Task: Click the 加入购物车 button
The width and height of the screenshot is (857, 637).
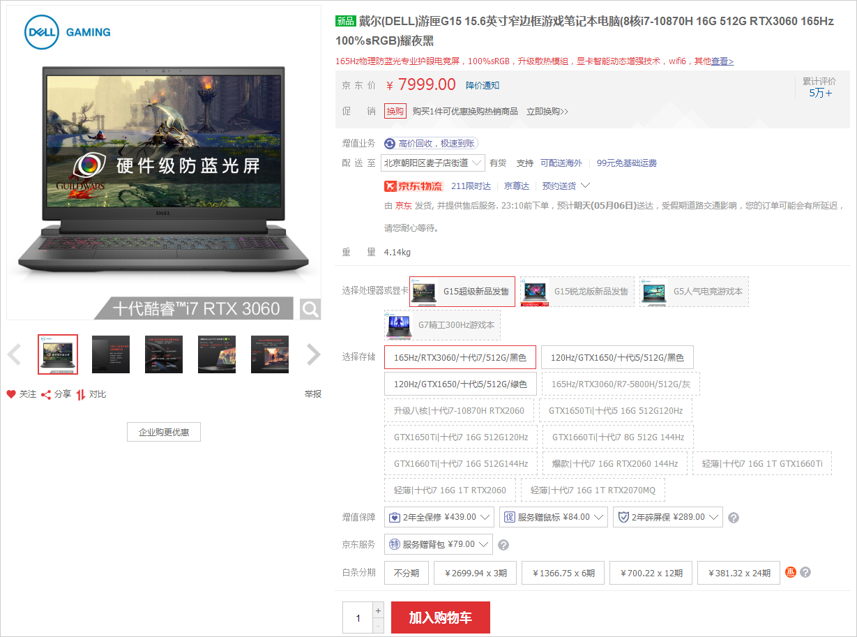Action: click(440, 617)
